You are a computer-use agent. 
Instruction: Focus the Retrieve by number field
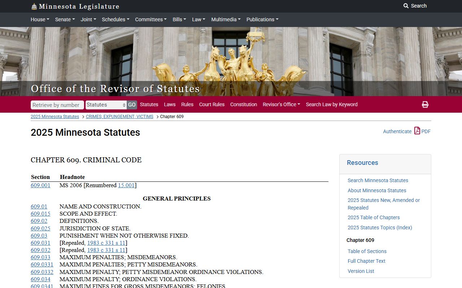click(57, 105)
